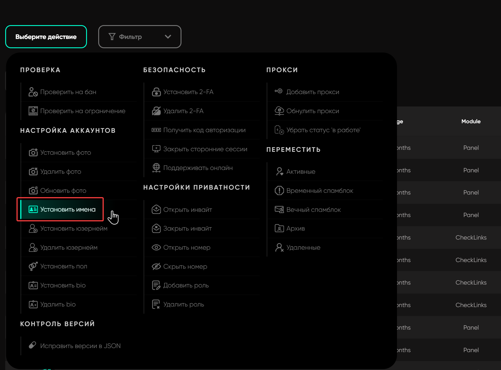Click the lock icon for Установить 2-FA
Viewport: 501px width, 370px height.
(x=156, y=92)
